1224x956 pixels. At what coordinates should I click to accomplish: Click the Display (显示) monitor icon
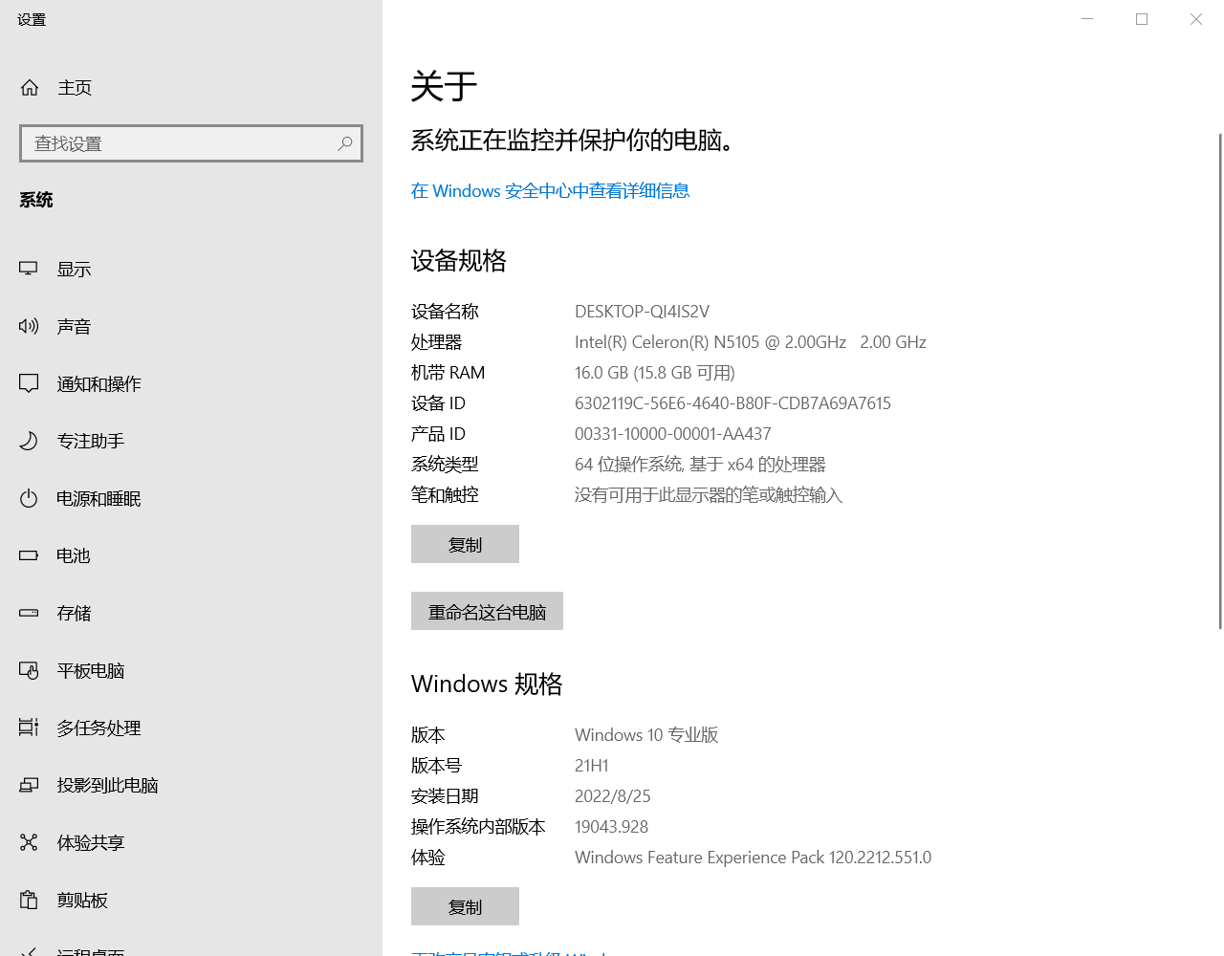tap(29, 269)
